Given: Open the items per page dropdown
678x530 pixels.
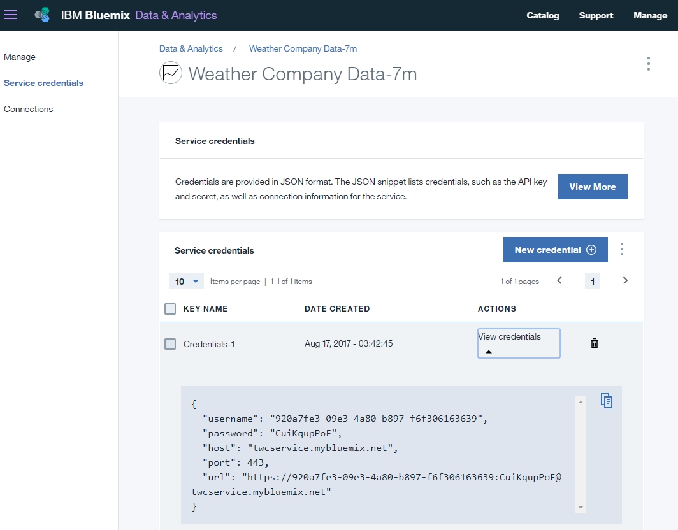Looking at the screenshot, I should [186, 282].
